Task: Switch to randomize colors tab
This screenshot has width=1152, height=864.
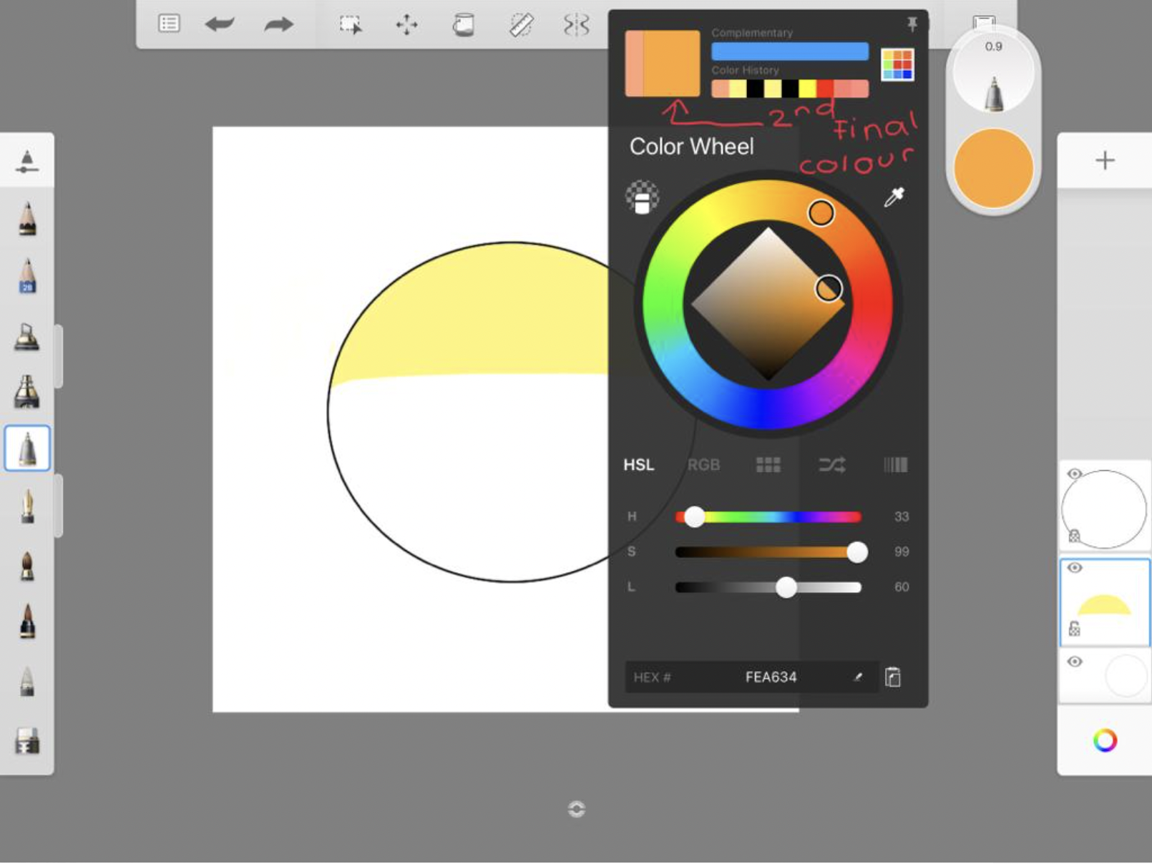Action: pos(831,465)
